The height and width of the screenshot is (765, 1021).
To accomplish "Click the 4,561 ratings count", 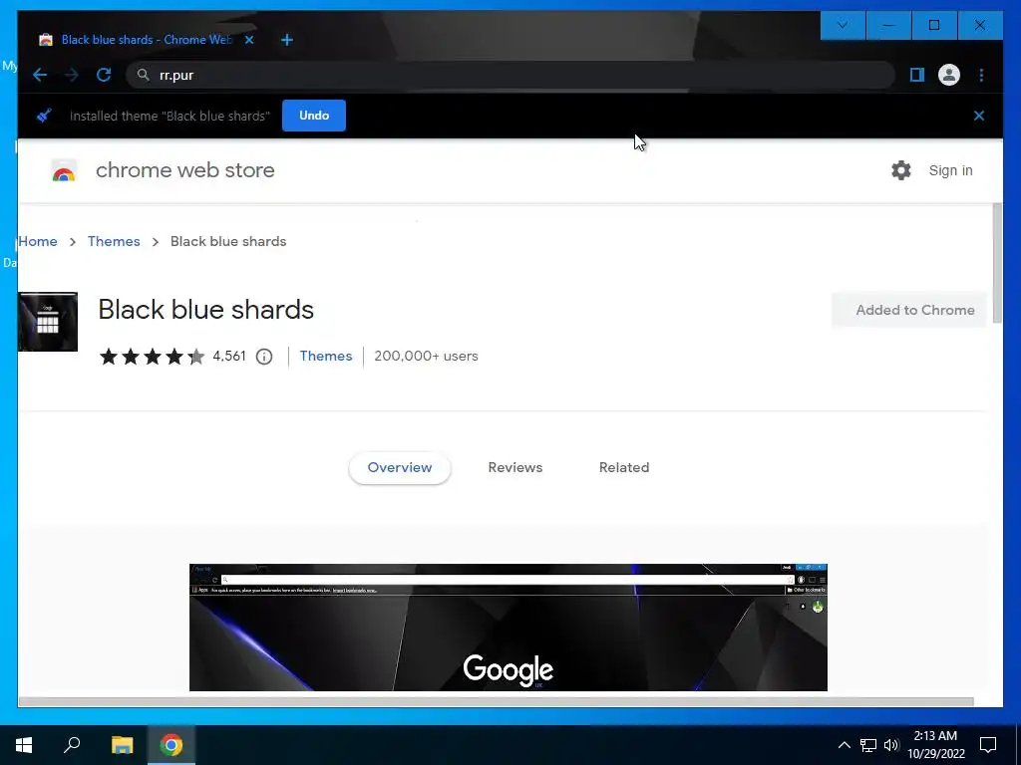I will (229, 356).
